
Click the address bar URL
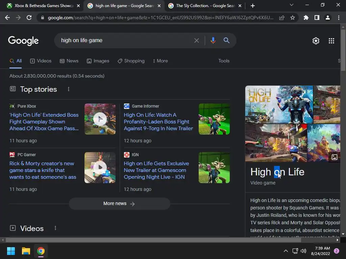pos(160,18)
